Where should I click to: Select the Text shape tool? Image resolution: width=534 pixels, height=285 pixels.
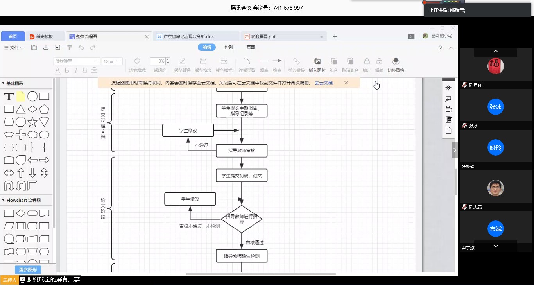[x=9, y=97]
